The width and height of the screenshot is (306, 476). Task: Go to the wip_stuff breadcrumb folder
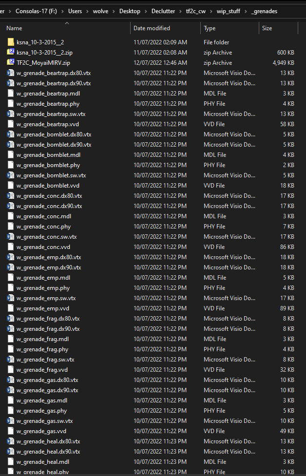(x=229, y=11)
